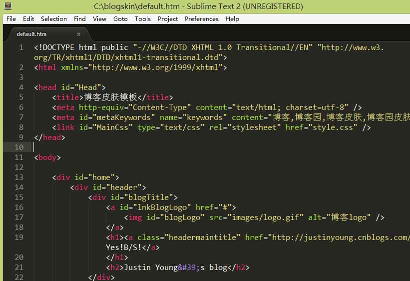Open the File menu
The height and width of the screenshot is (281, 410).
click(11, 19)
